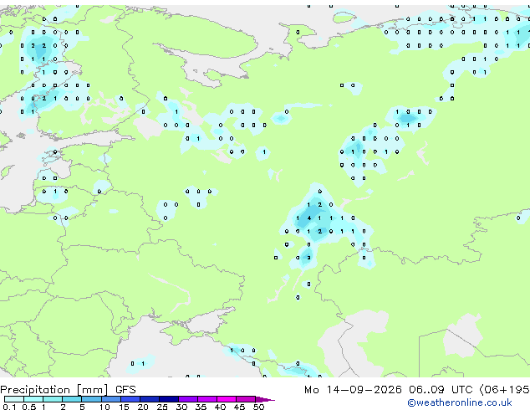The image size is (530, 410).
Task: Pick the 30–35 mm purple legend swatch
Action: coord(188,399)
